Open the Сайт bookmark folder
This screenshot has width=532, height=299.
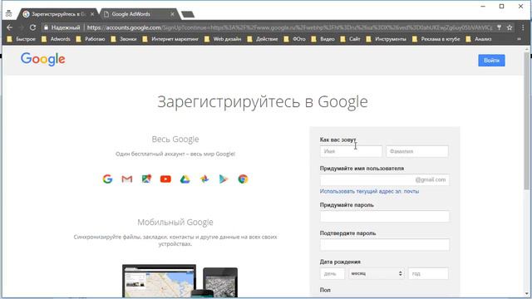(350, 39)
